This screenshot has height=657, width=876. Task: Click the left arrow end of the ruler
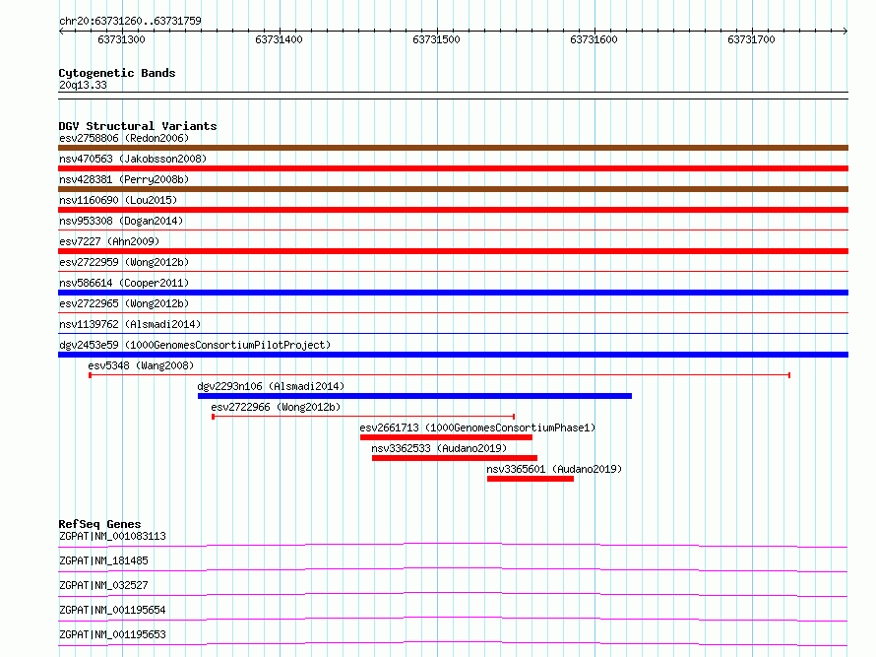coord(61,31)
